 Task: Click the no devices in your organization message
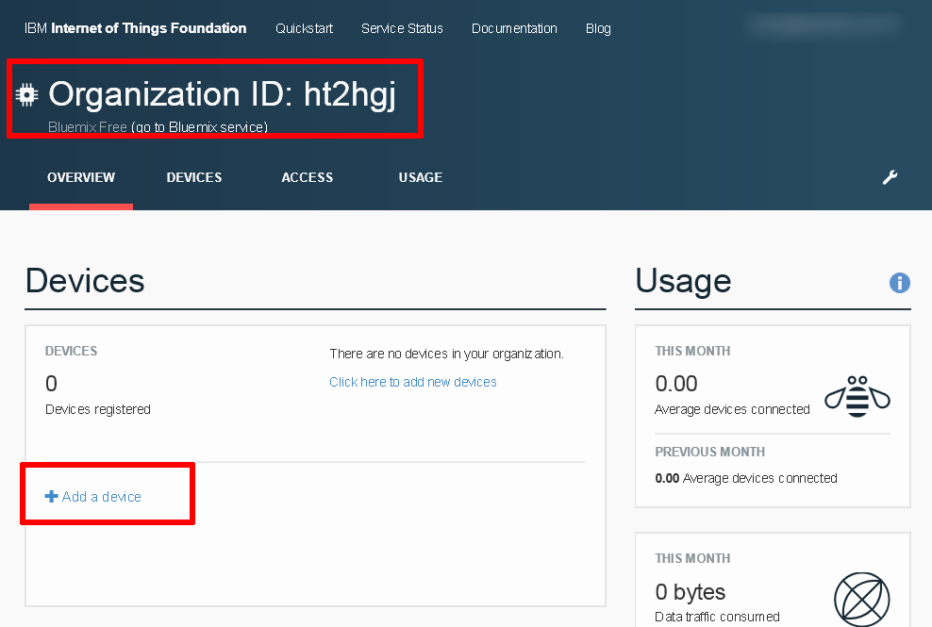click(x=446, y=354)
